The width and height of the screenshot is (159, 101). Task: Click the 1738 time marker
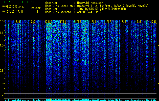point(123,22)
